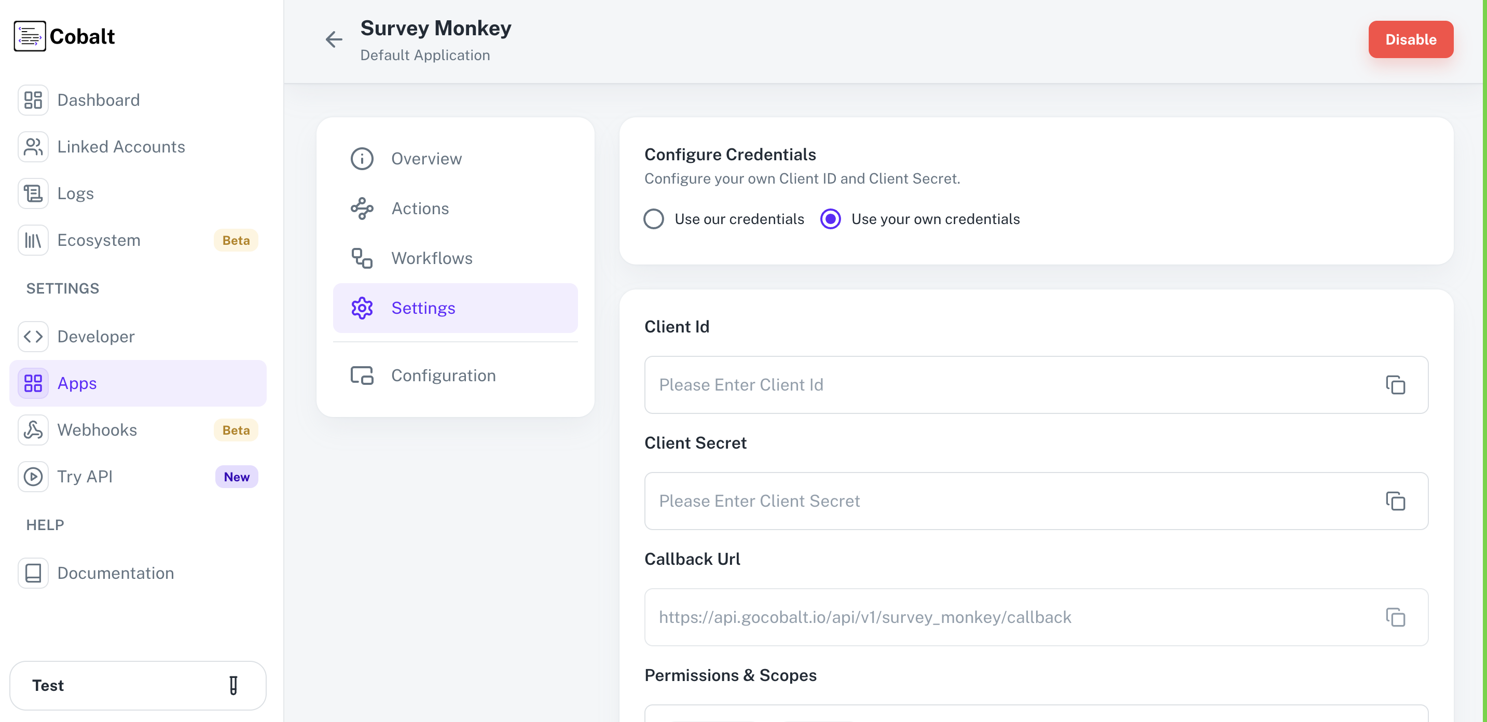Open the Dashboard from the sidebar icon
Viewport: 1487px width, 722px height.
point(33,99)
